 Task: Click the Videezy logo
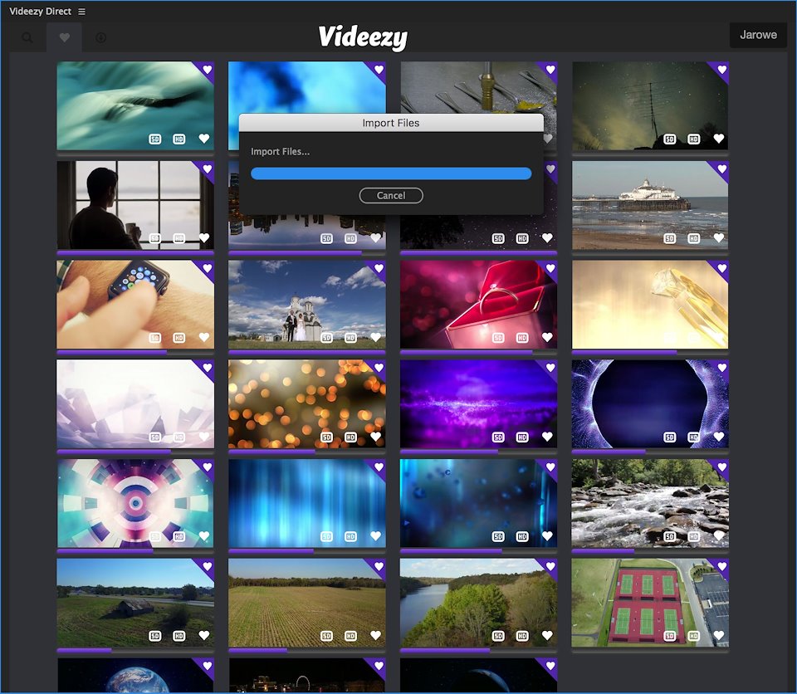pyautogui.click(x=363, y=37)
